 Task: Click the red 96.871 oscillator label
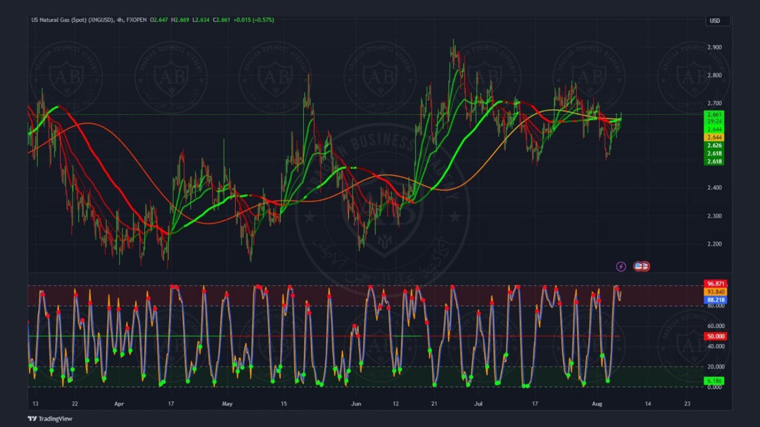[x=715, y=284]
